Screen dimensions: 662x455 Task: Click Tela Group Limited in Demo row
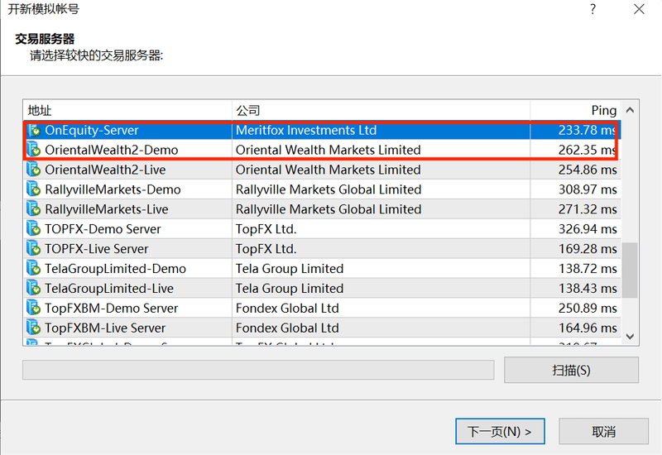(x=290, y=268)
